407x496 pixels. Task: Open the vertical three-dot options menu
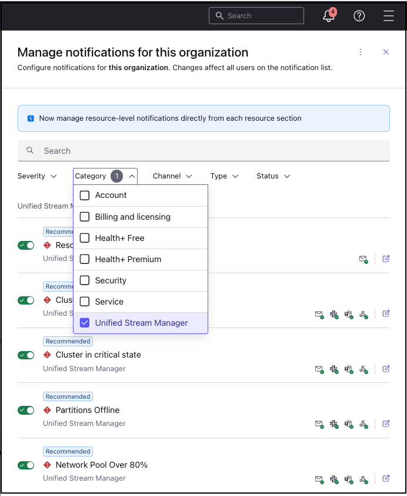[361, 52]
